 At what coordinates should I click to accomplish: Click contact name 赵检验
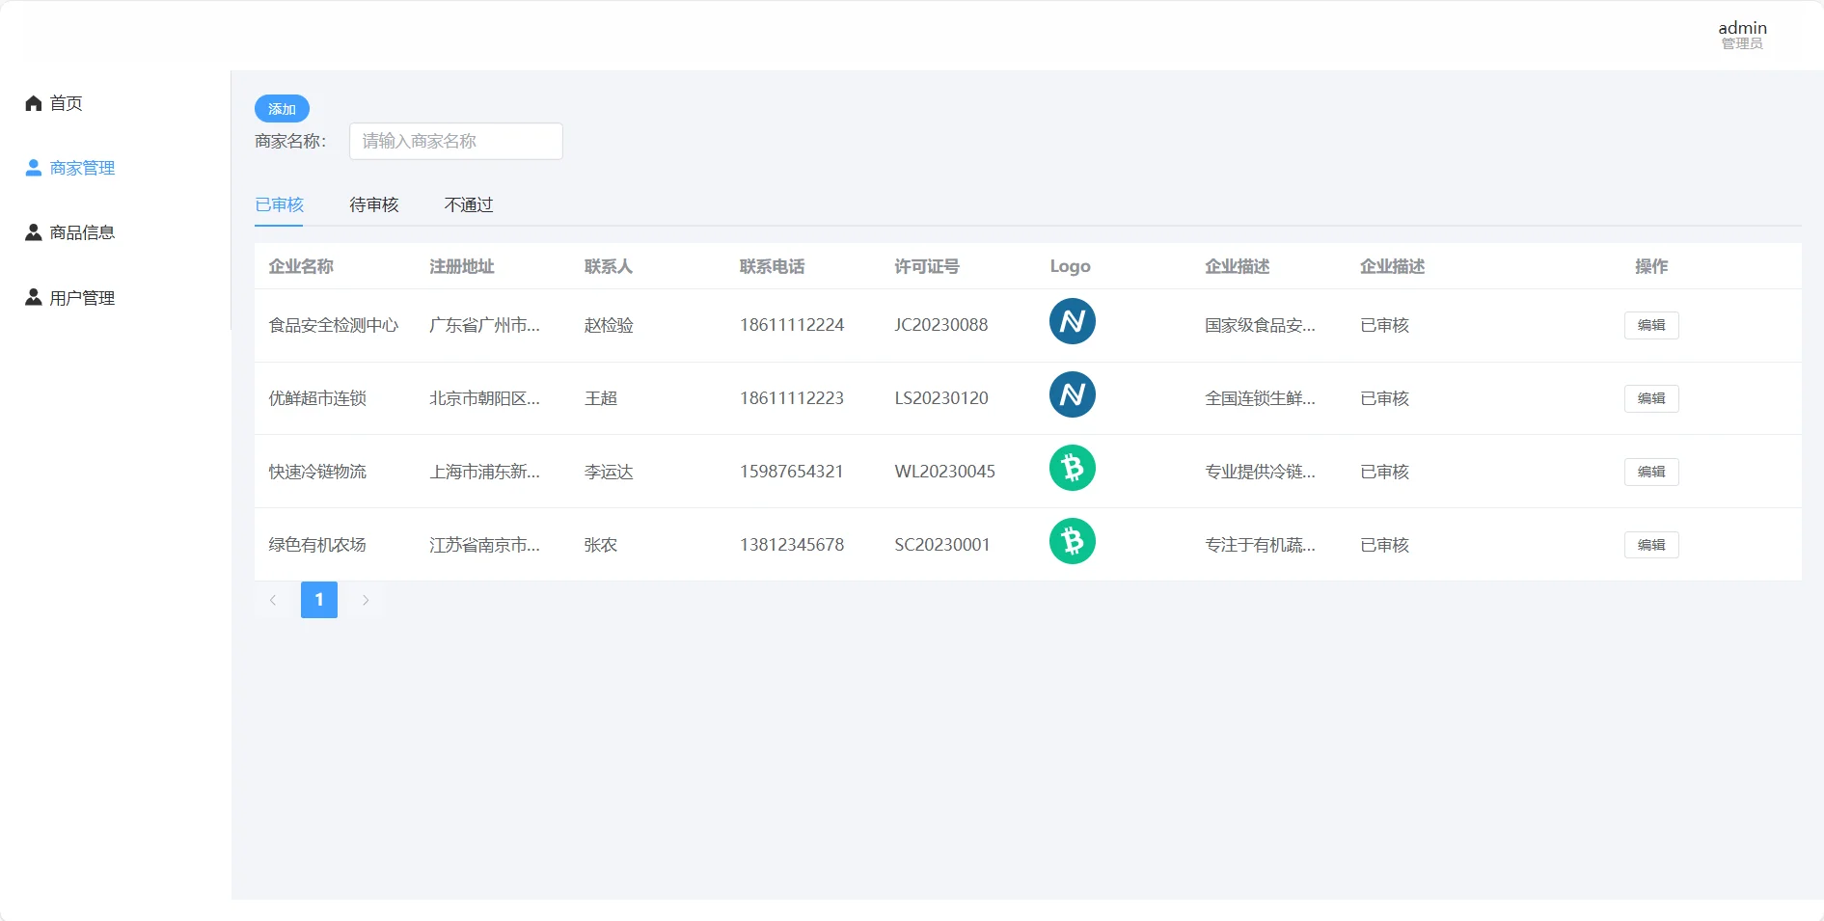tap(609, 325)
